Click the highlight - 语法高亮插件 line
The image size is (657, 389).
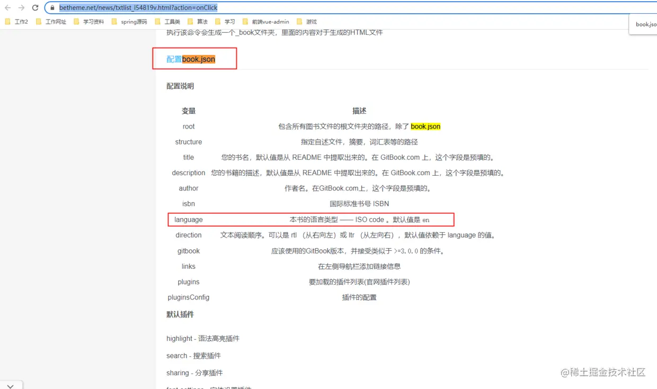point(203,339)
